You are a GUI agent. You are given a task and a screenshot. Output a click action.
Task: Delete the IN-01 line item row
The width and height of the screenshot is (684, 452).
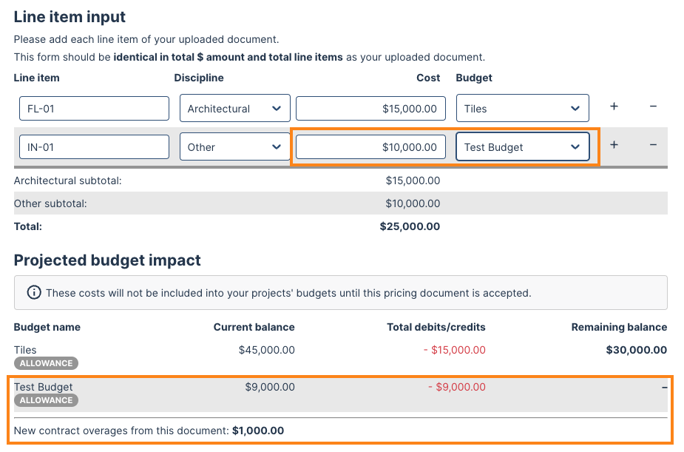(653, 146)
